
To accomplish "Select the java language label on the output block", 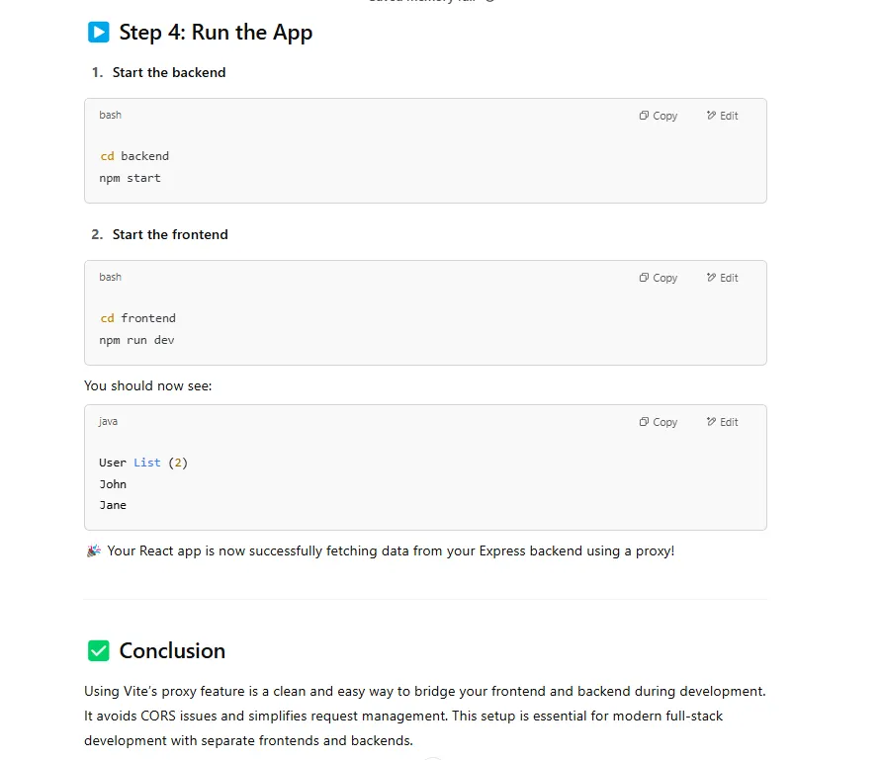I will pos(108,421).
